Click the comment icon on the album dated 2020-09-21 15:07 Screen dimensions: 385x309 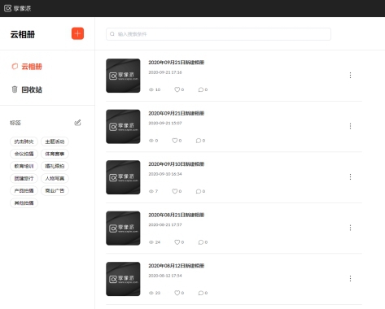coord(199,141)
